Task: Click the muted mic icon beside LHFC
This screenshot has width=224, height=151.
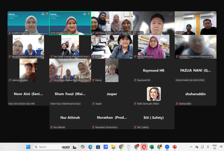Action: (177, 33)
